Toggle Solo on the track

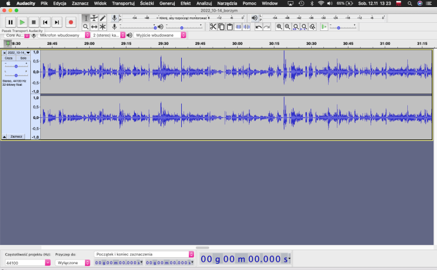[23, 58]
